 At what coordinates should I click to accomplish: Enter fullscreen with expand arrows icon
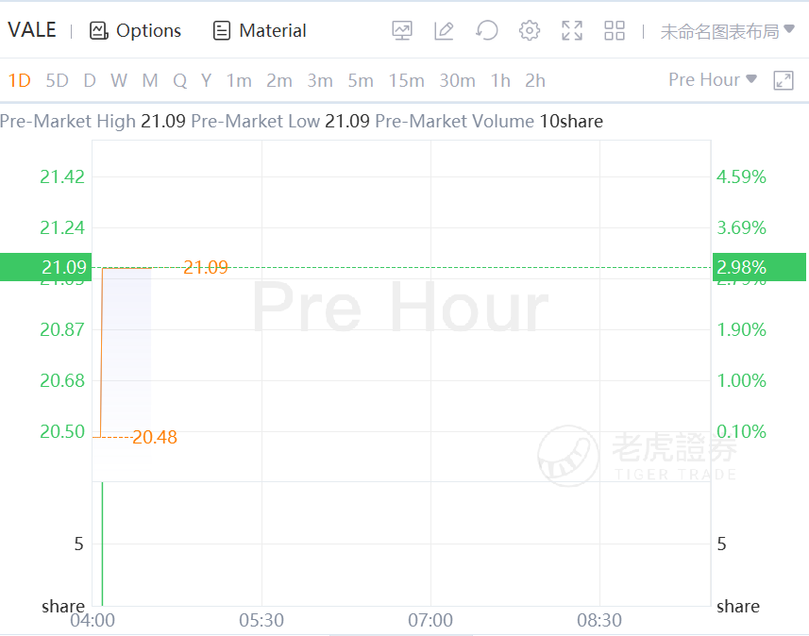[572, 30]
